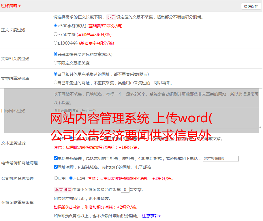The height and width of the screenshot is (221, 263).
Task: Click the keyword article count field
Action: [x=125, y=190]
